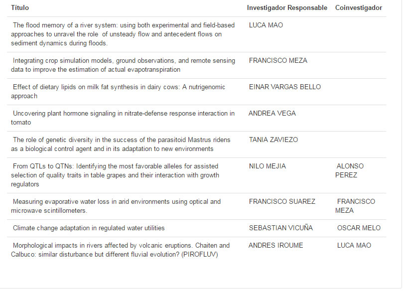Click FRANCISCO MEZA in the Investigador Responsable column
The image size is (405, 299).
(x=278, y=60)
